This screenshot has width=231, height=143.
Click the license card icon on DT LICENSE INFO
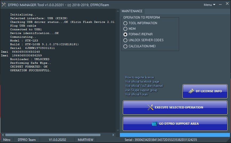click(191, 91)
